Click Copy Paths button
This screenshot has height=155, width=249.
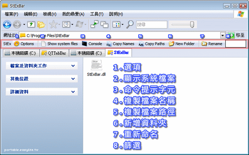tap(151, 44)
